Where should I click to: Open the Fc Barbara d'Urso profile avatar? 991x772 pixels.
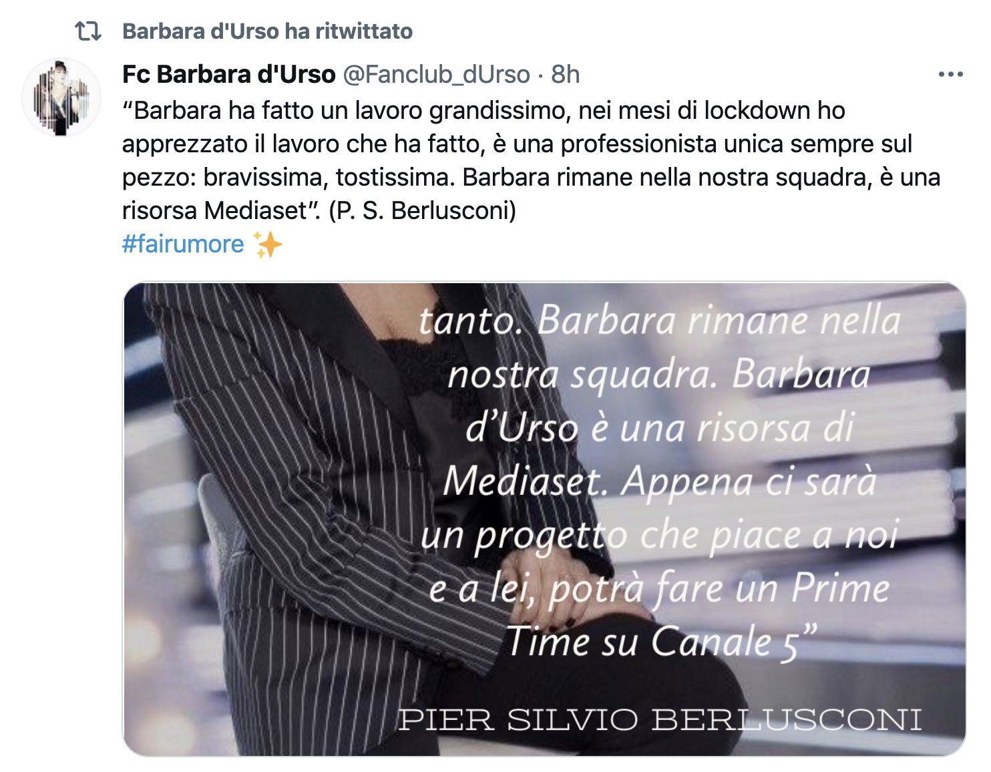pos(61,97)
